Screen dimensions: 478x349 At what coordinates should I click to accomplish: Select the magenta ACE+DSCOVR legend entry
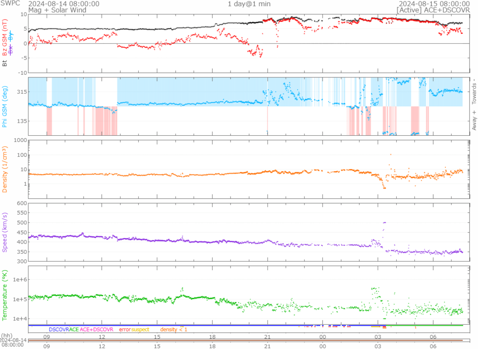(97, 329)
